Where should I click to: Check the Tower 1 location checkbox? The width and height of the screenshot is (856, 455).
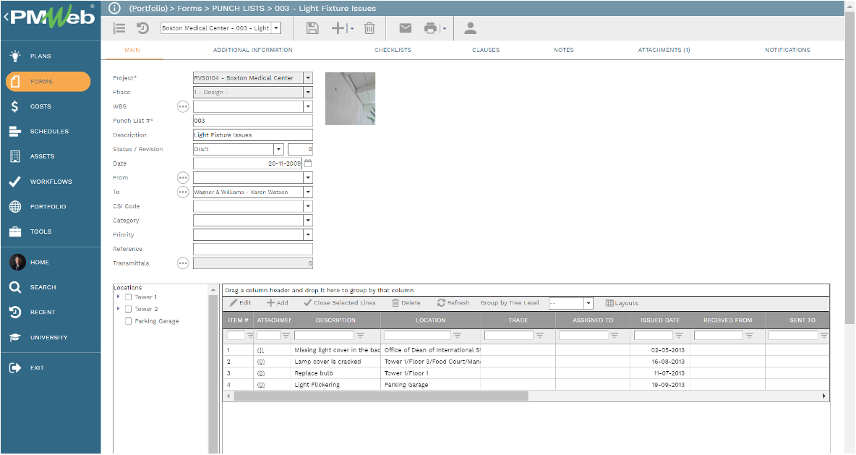click(x=128, y=297)
